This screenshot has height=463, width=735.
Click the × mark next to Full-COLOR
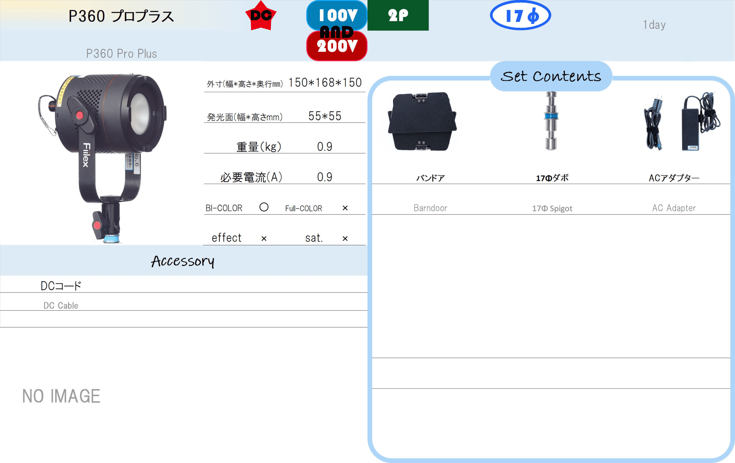(x=345, y=208)
